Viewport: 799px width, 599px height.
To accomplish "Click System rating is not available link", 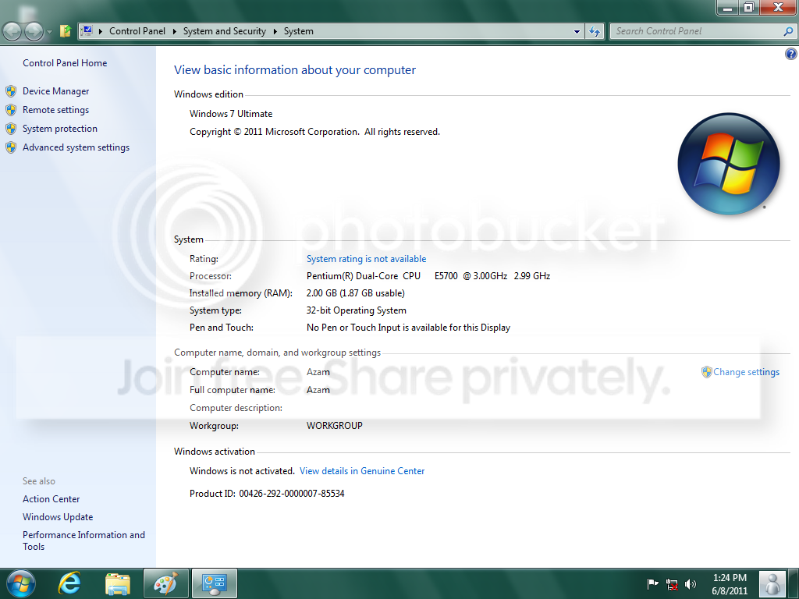I will point(366,259).
